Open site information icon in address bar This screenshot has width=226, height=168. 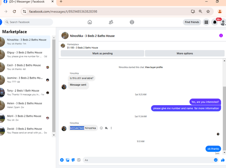click(x=24, y=11)
